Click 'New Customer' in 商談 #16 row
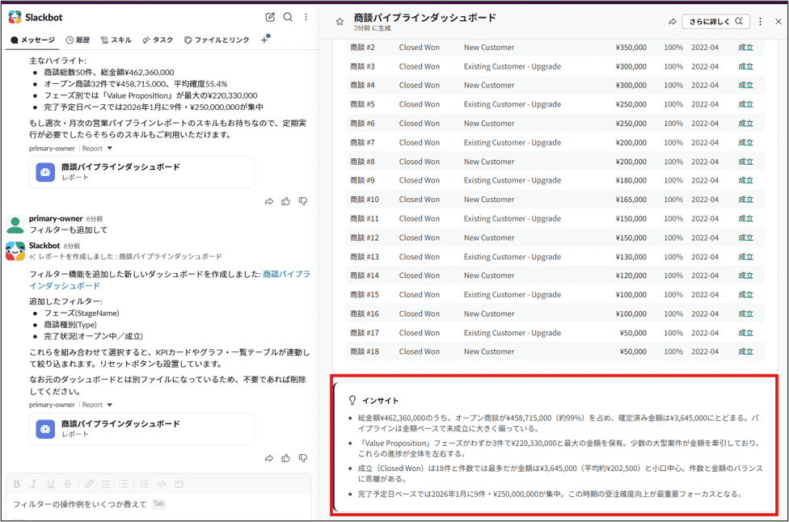 [489, 314]
